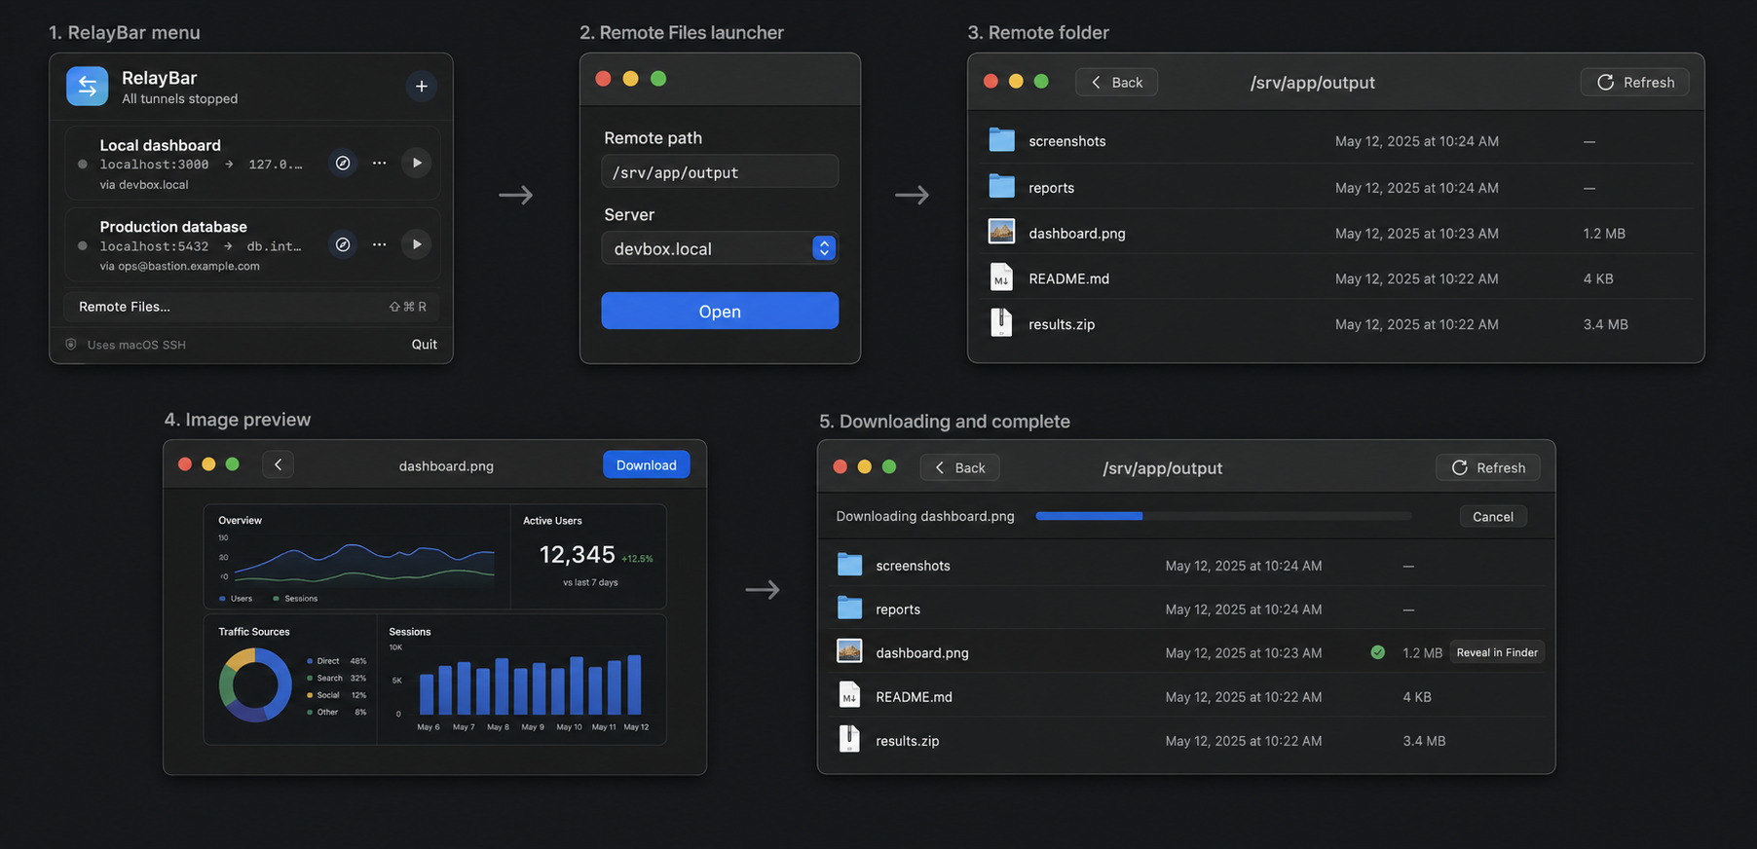Add a new tunnel with plus button
This screenshot has height=849, width=1757.
tap(421, 86)
